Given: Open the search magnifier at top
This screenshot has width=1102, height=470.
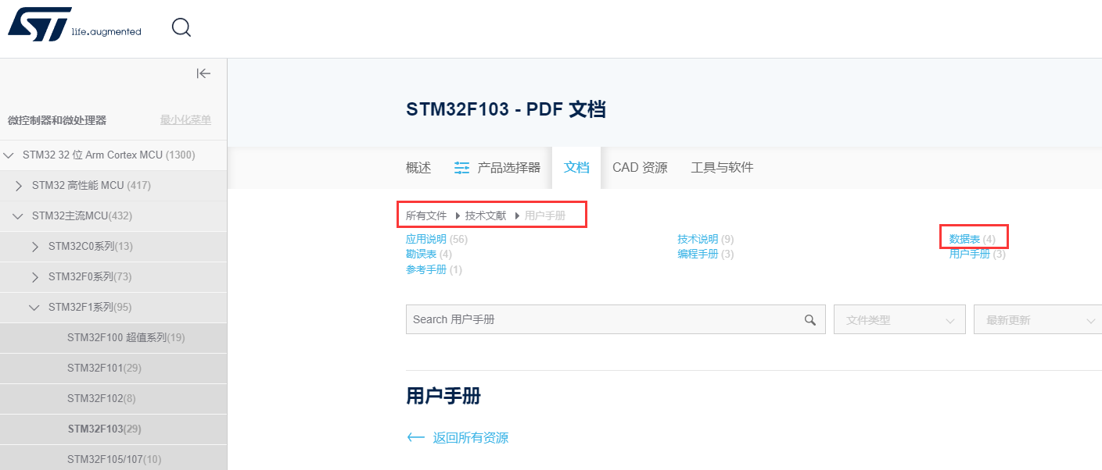Looking at the screenshot, I should click(x=181, y=26).
